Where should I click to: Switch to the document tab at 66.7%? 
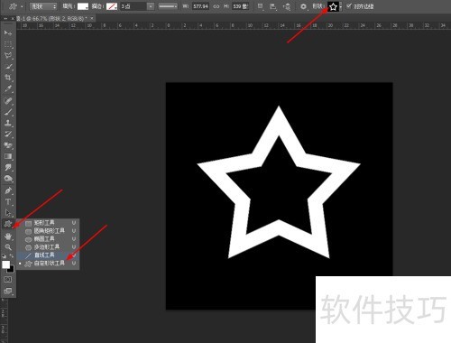51,19
